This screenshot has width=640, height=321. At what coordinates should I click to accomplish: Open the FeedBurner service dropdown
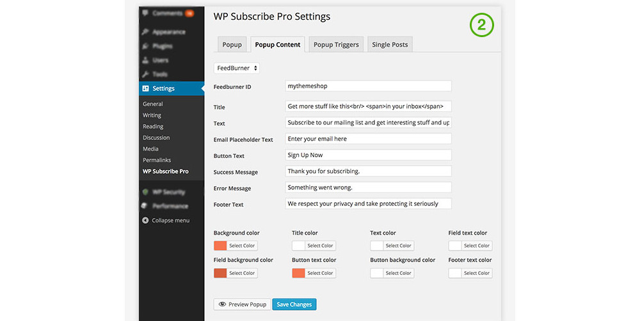coord(237,68)
